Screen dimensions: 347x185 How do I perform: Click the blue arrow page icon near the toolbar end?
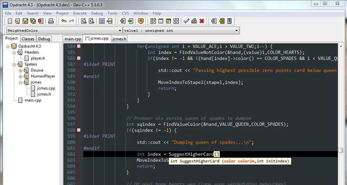[214, 21]
